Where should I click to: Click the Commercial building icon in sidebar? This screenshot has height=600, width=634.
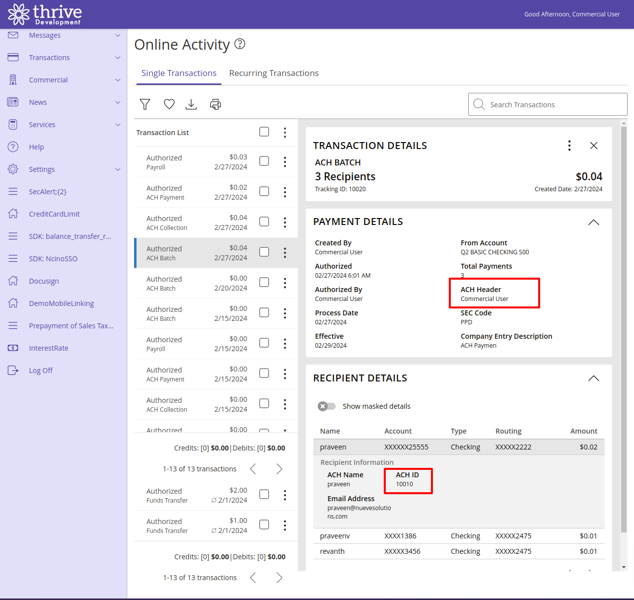[13, 79]
